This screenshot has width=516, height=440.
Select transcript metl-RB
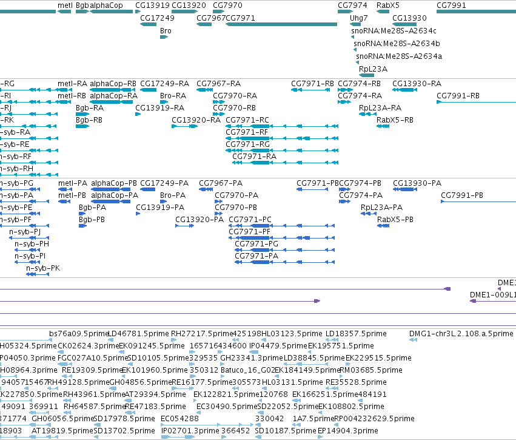click(64, 102)
